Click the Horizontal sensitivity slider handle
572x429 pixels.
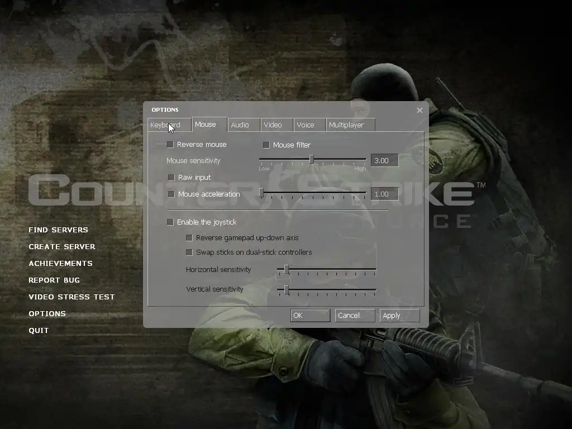(287, 270)
